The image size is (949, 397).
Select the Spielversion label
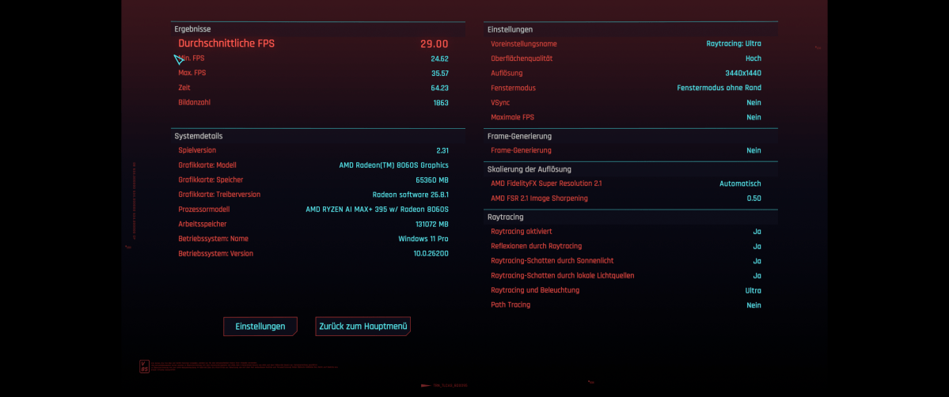pos(197,150)
